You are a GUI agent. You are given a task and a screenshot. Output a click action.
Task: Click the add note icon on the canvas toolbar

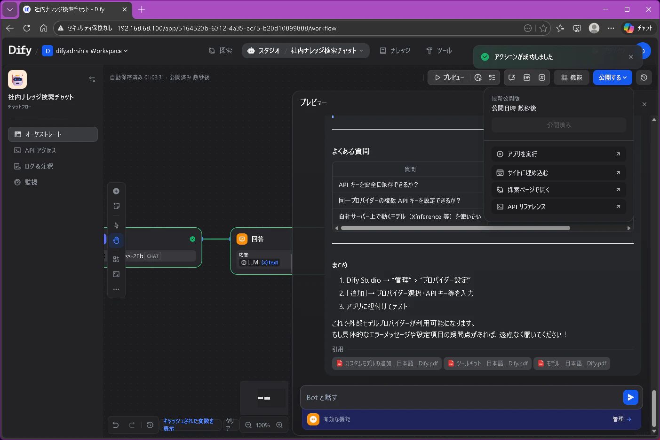click(x=116, y=206)
